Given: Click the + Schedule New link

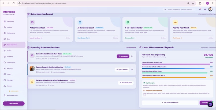Looking at the screenshot, I should click(131, 48).
